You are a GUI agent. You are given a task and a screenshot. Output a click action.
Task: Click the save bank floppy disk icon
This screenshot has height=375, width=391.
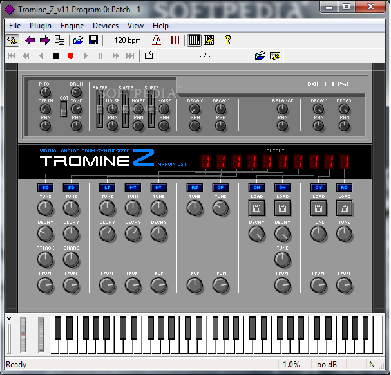93,40
